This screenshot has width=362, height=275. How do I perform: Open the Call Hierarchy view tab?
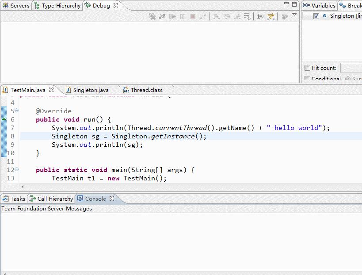click(x=51, y=199)
